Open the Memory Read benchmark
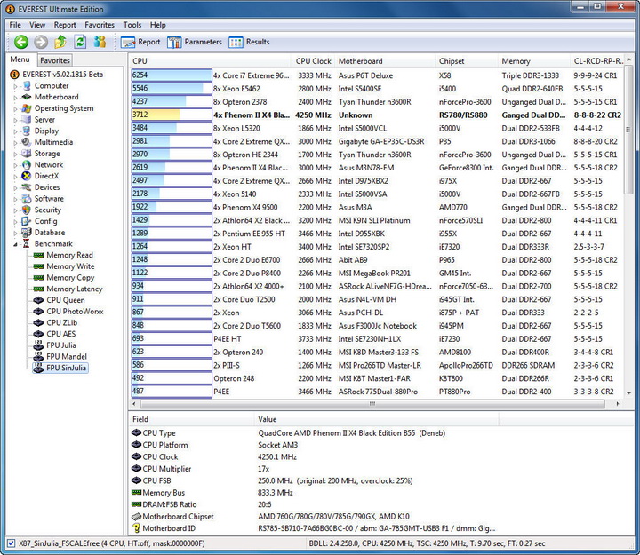640x555 pixels. tap(69, 255)
